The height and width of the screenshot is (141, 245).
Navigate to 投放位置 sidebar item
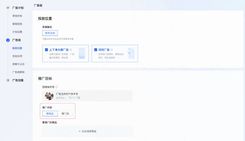(17, 48)
